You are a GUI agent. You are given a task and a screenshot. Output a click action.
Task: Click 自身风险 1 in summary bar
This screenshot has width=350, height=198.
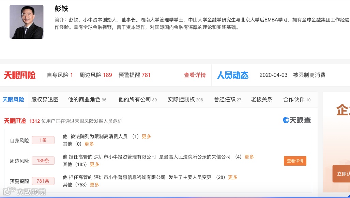click(x=60, y=75)
